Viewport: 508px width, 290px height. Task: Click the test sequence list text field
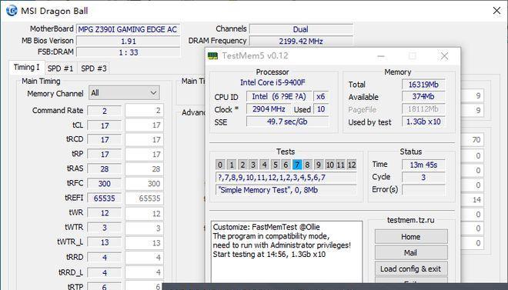(x=286, y=178)
